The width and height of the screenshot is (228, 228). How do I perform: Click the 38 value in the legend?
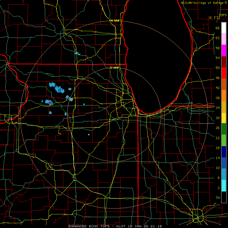point(218,98)
